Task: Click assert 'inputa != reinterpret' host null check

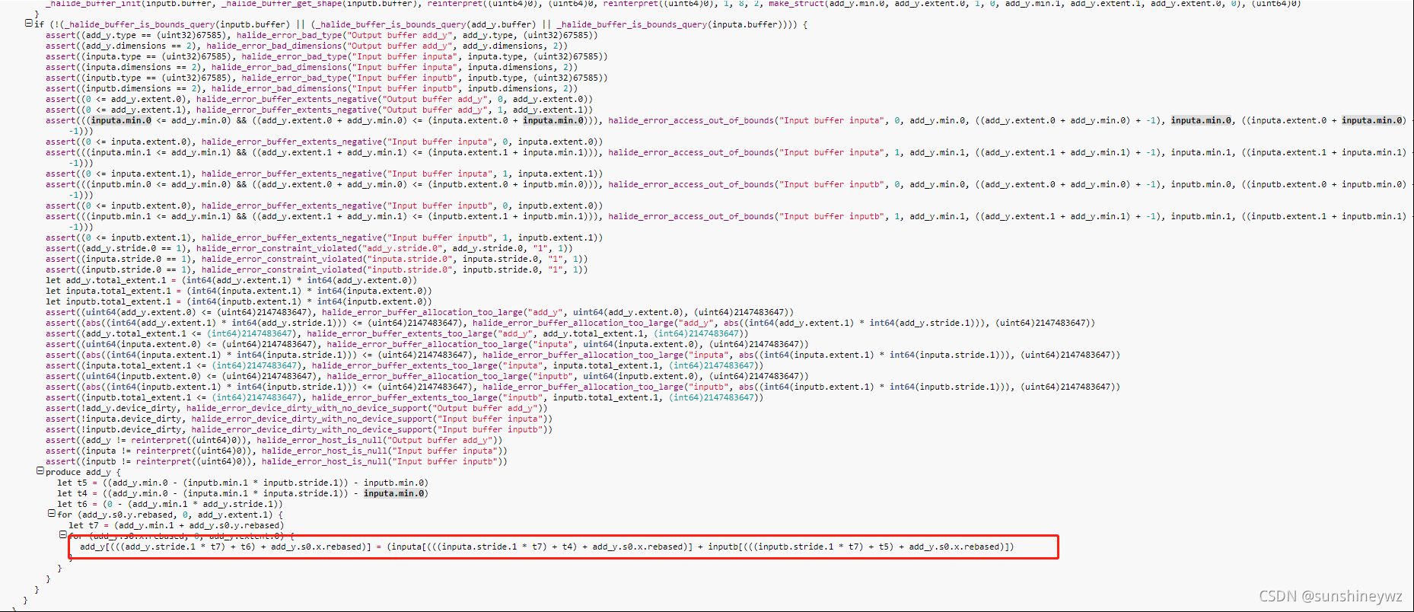Action: [x=276, y=451]
